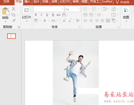Expand the font name dropdown arrow
Image resolution: width=134 pixels, height=105 pixels.
pos(62,9)
